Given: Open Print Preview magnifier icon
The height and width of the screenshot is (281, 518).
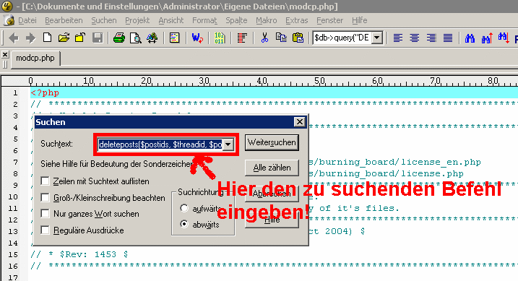Looking at the screenshot, I should click(x=135, y=38).
